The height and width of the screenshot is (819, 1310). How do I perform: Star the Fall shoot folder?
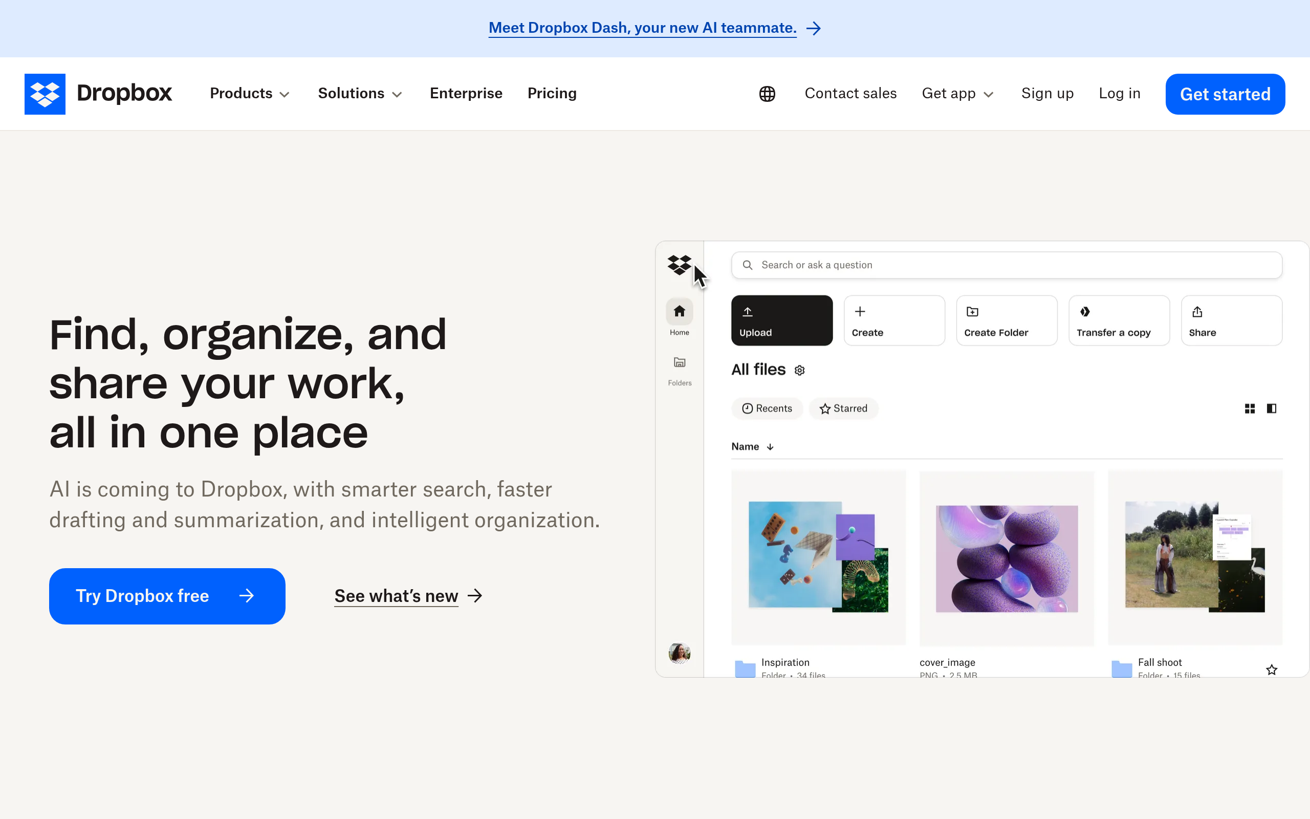tap(1271, 670)
